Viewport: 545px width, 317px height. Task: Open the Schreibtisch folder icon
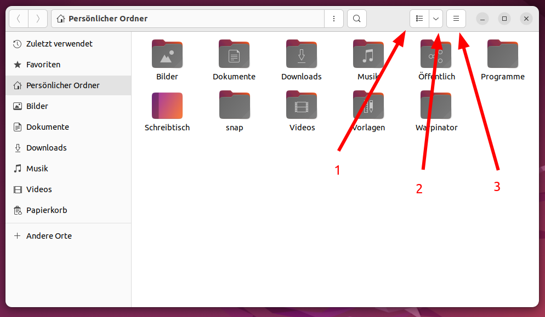coord(167,106)
